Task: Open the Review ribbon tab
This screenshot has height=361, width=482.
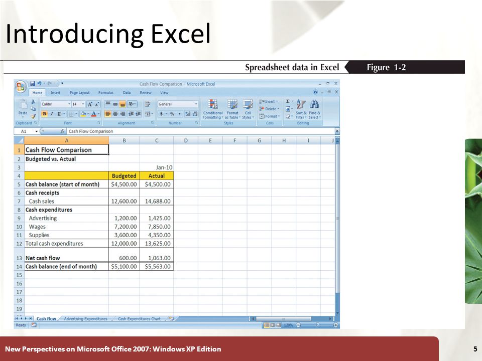Action: coord(146,93)
